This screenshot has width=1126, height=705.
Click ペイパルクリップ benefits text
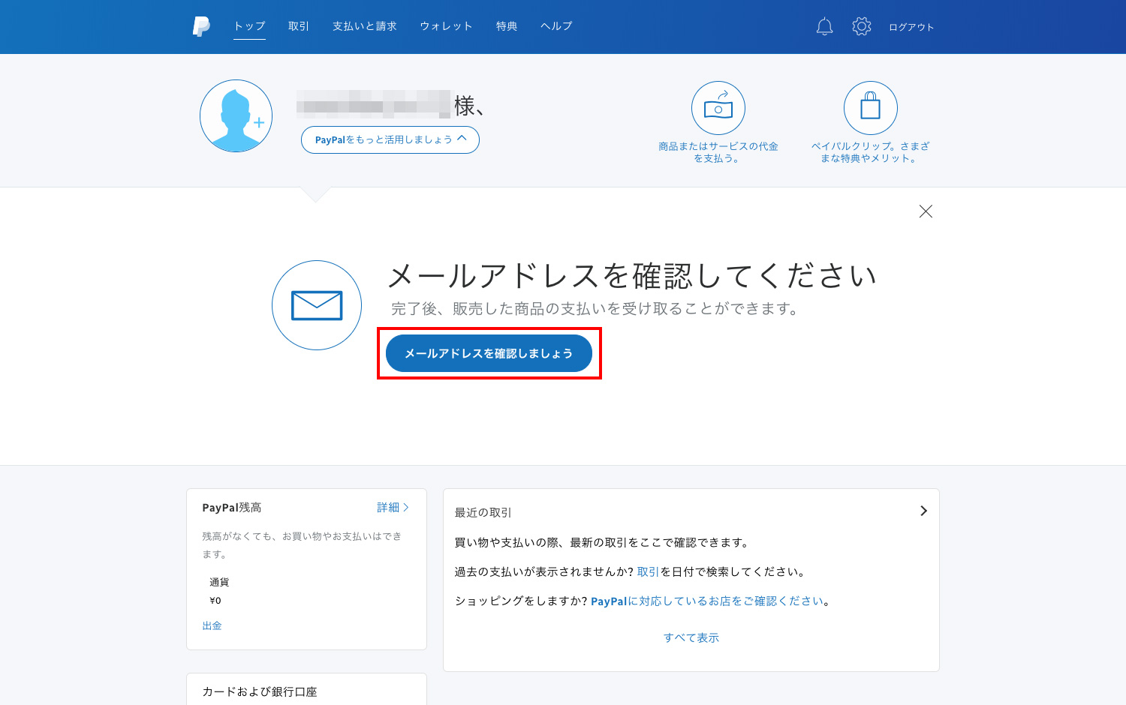coord(871,152)
